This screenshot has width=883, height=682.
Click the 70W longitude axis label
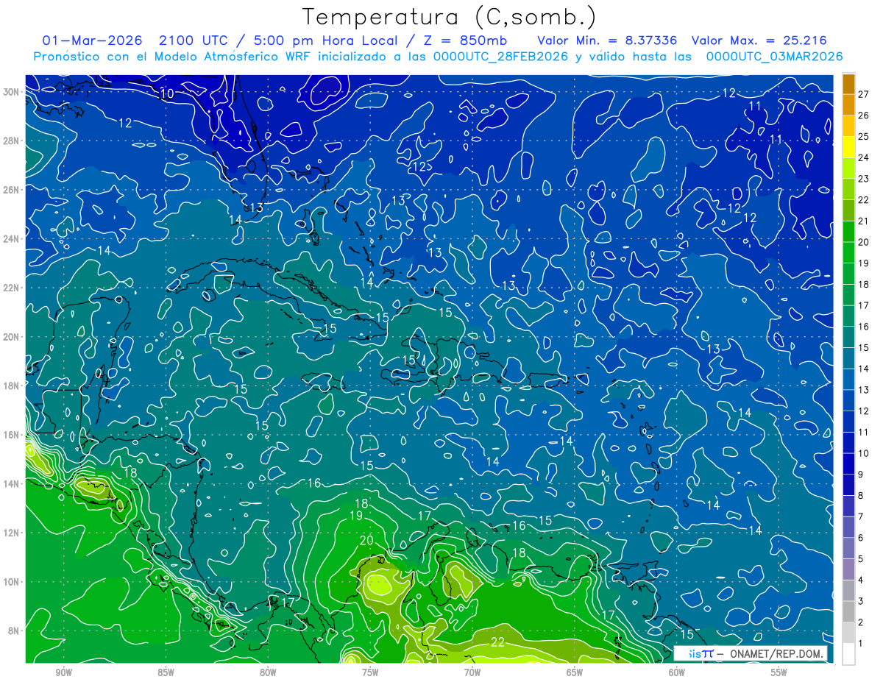472,673
